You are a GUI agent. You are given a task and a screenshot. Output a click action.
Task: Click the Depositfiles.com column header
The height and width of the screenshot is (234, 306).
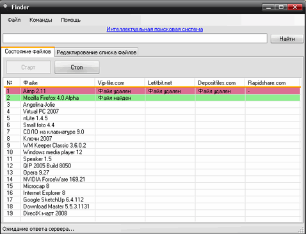(x=220, y=82)
